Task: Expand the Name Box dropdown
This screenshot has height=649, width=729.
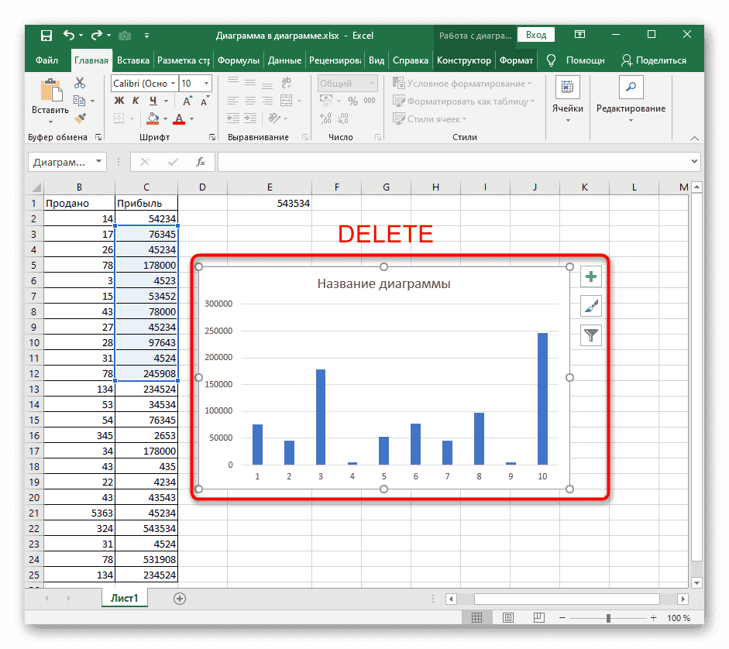Action: pos(98,162)
